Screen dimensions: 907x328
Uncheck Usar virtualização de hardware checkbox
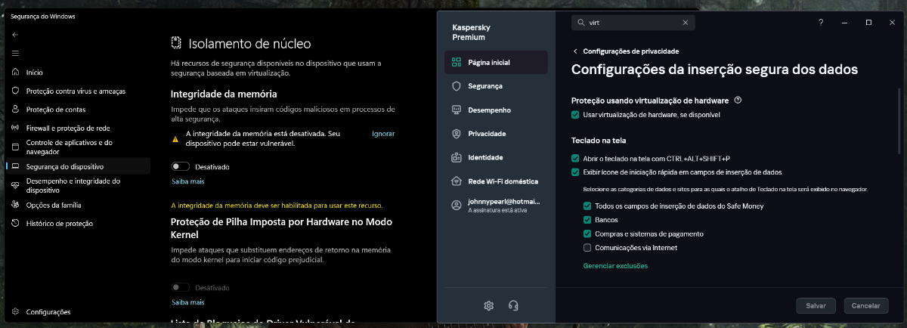[x=576, y=115]
